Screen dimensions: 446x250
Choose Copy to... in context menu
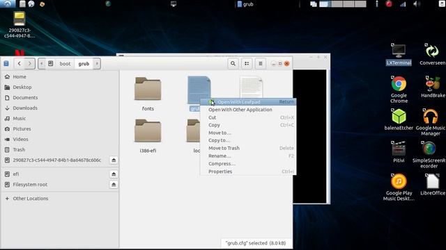pos(248,140)
